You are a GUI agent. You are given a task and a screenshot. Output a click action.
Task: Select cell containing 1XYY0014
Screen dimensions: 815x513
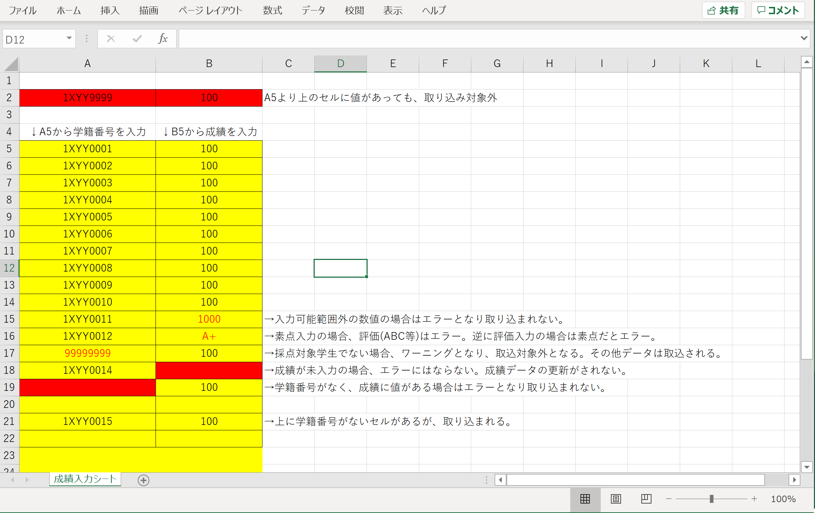click(87, 371)
